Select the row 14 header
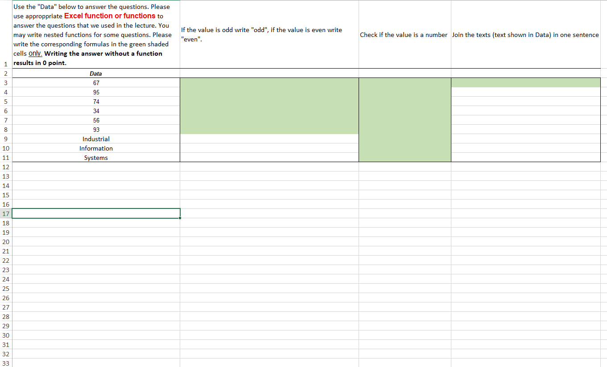 [x=6, y=186]
